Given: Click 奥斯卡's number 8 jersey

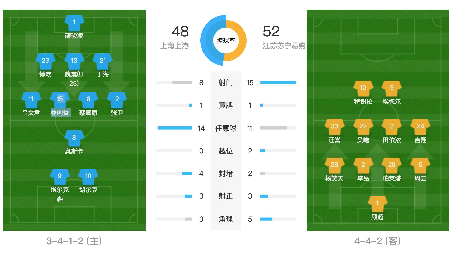Looking at the screenshot, I should [74, 138].
